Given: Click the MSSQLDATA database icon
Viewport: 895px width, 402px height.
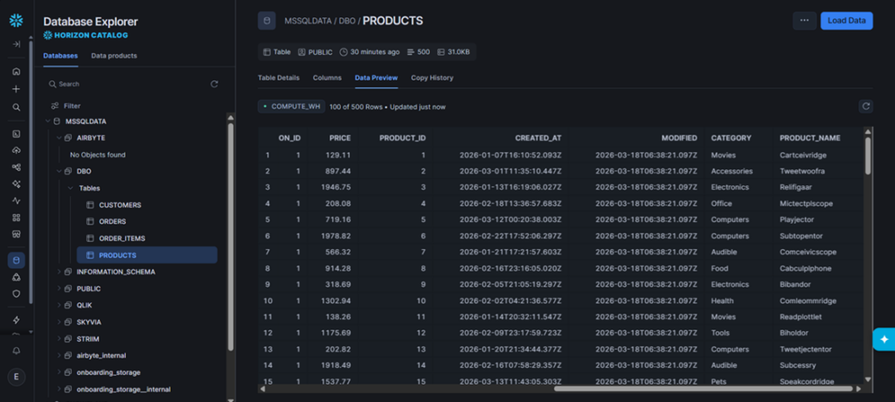Looking at the screenshot, I should [x=57, y=121].
